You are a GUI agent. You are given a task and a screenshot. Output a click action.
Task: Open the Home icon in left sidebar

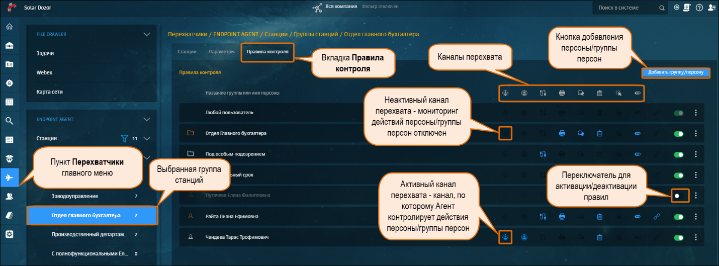coord(9,27)
